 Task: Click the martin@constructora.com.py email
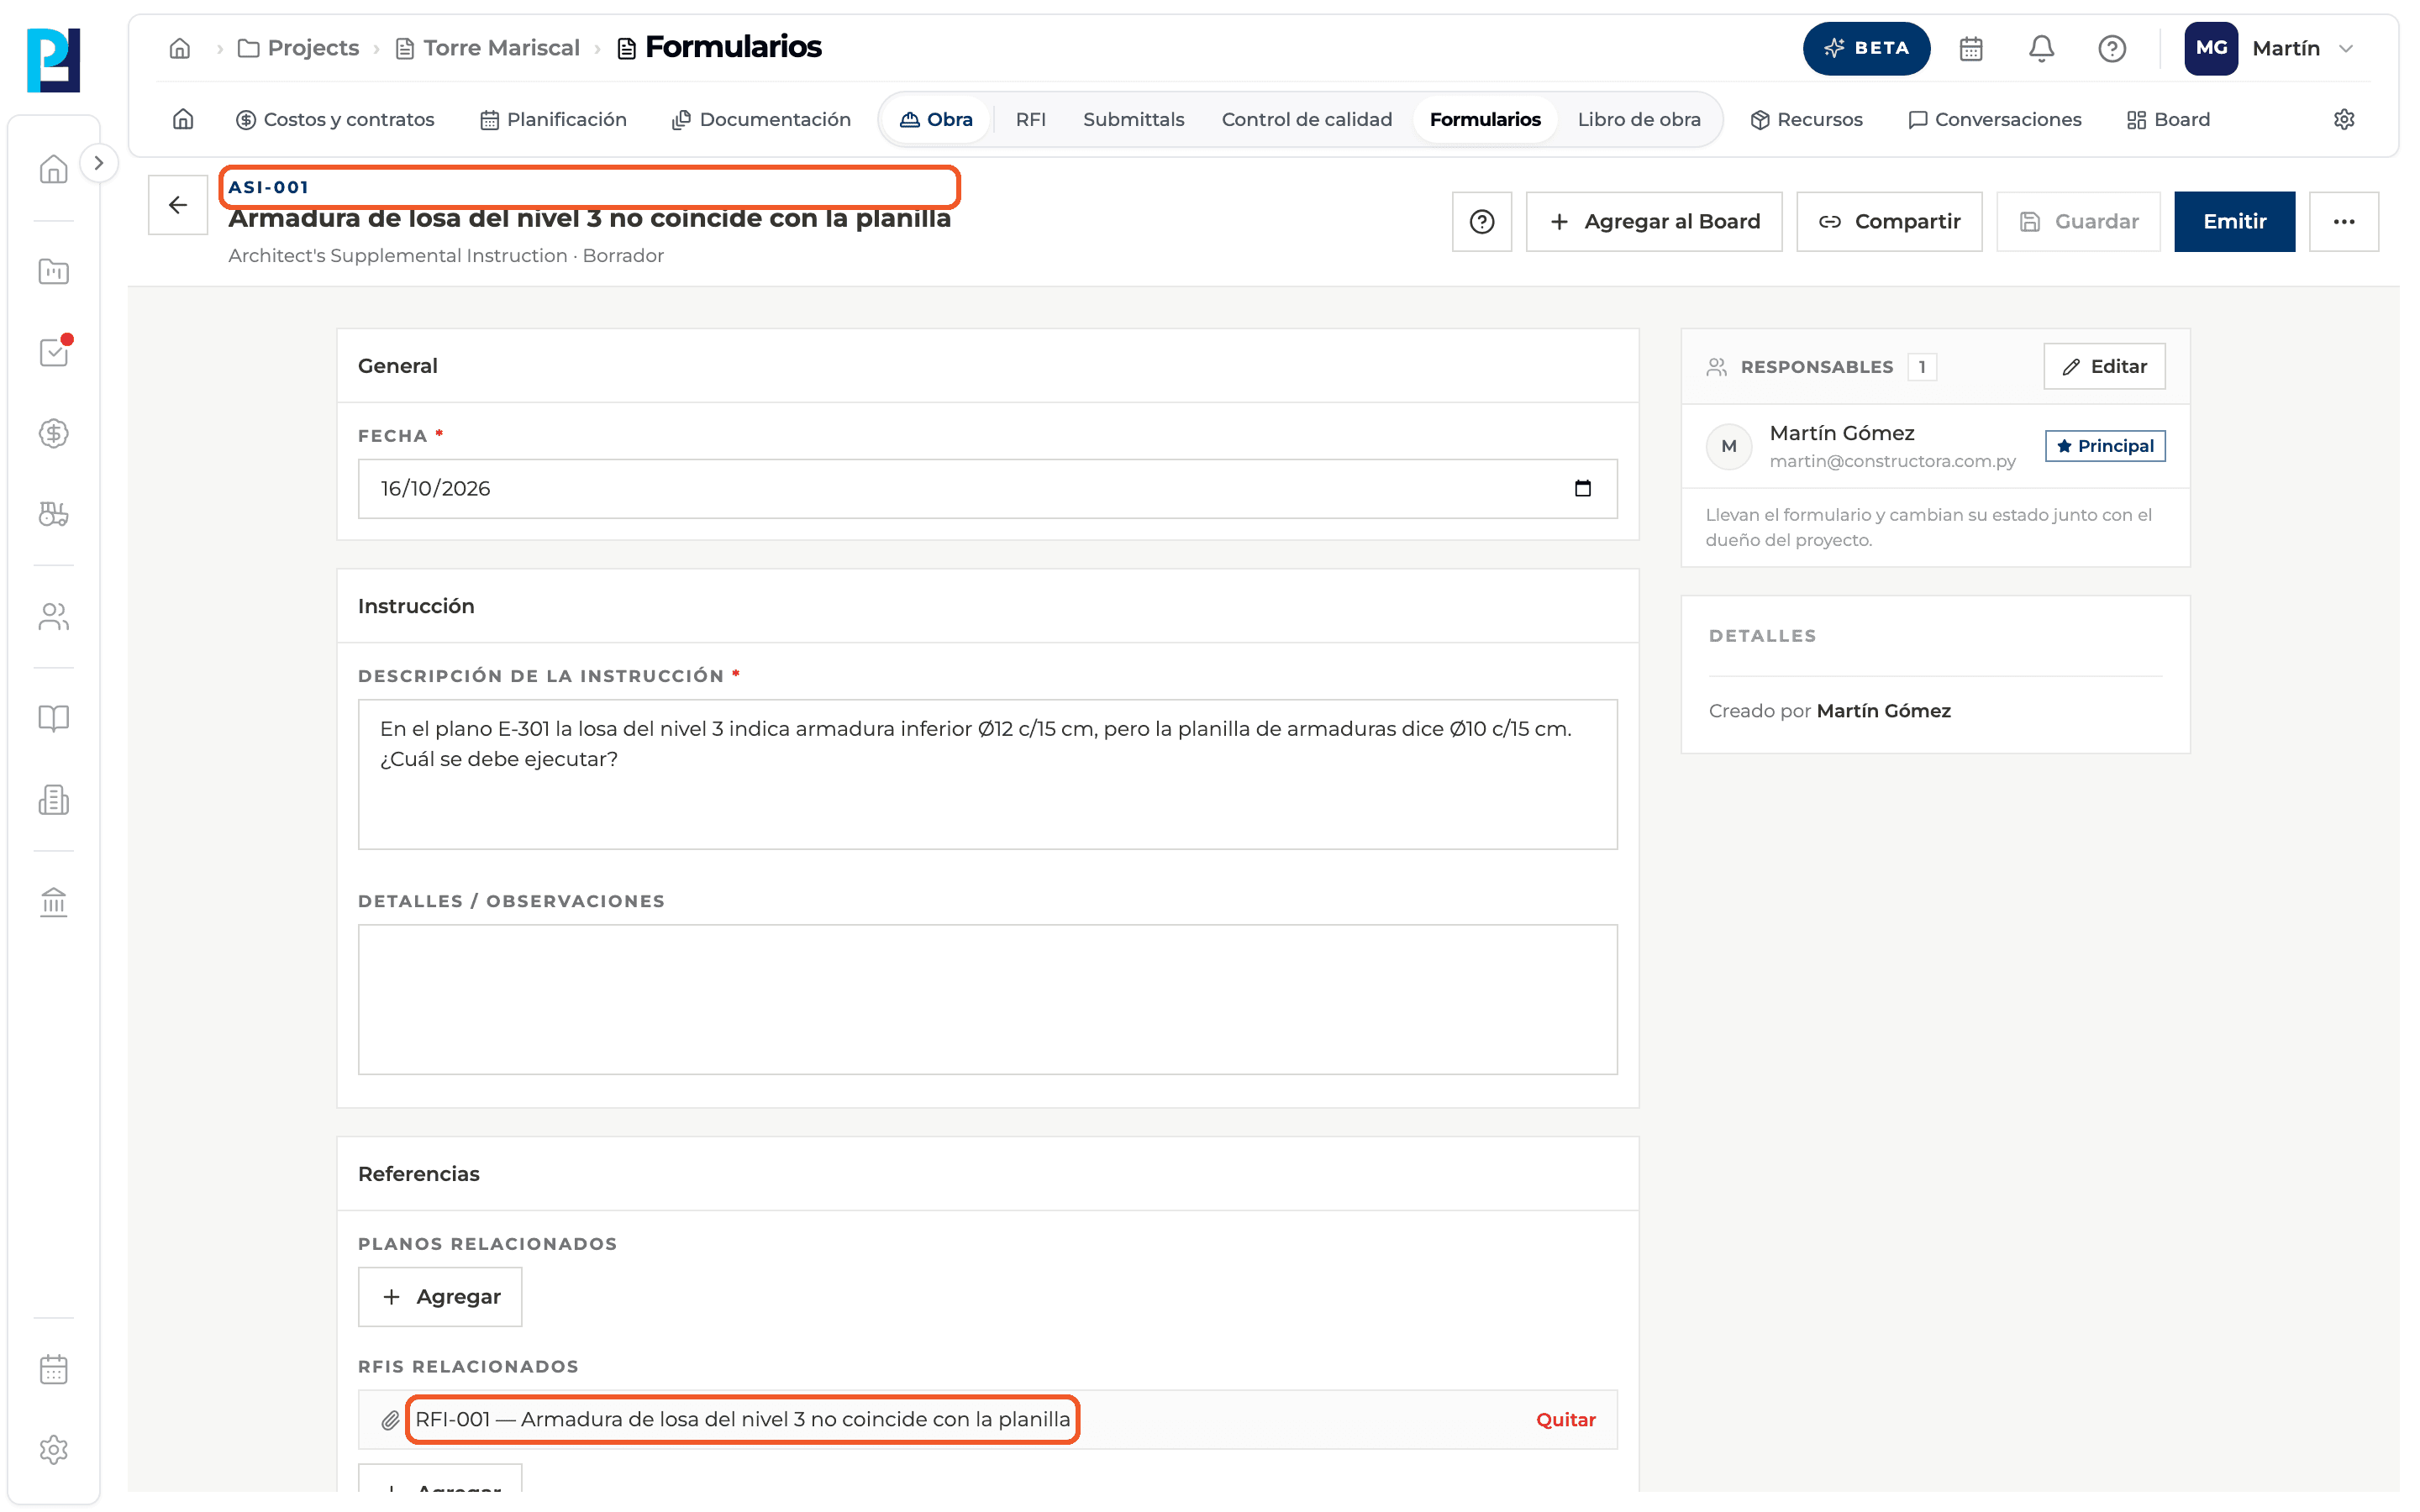[1892, 461]
